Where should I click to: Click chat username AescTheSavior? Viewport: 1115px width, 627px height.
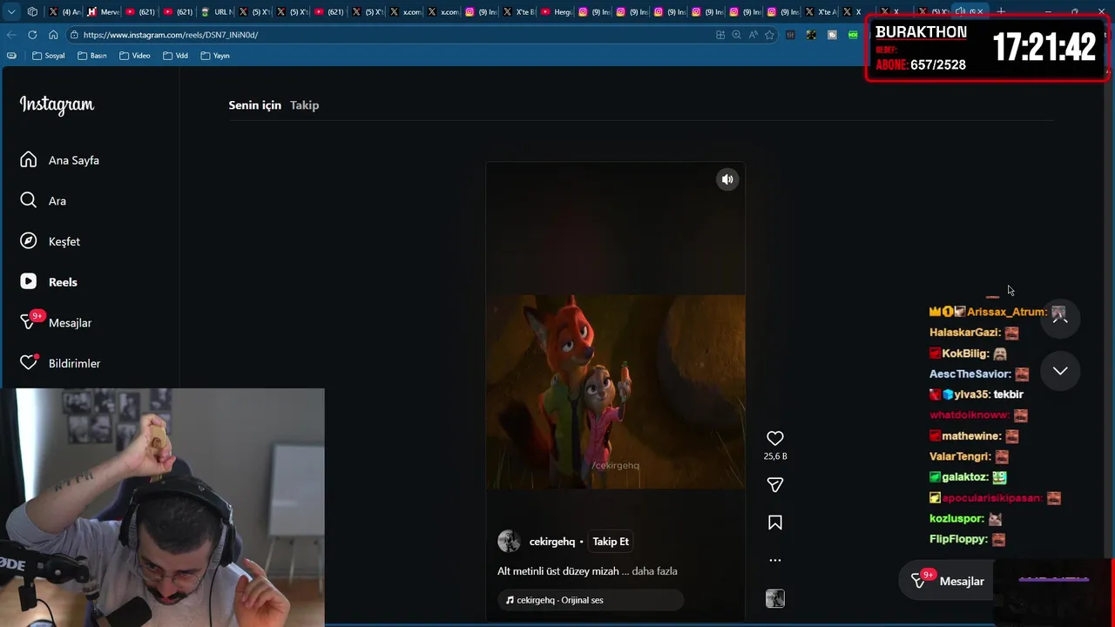pyautogui.click(x=970, y=374)
